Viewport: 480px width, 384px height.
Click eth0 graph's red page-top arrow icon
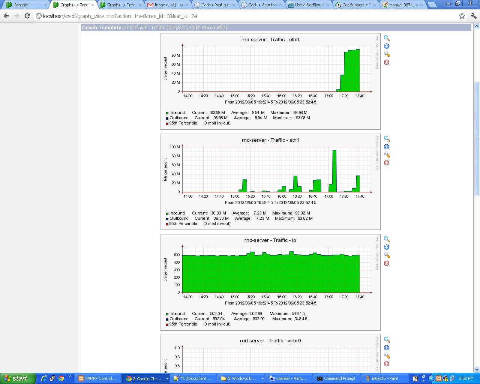(387, 62)
